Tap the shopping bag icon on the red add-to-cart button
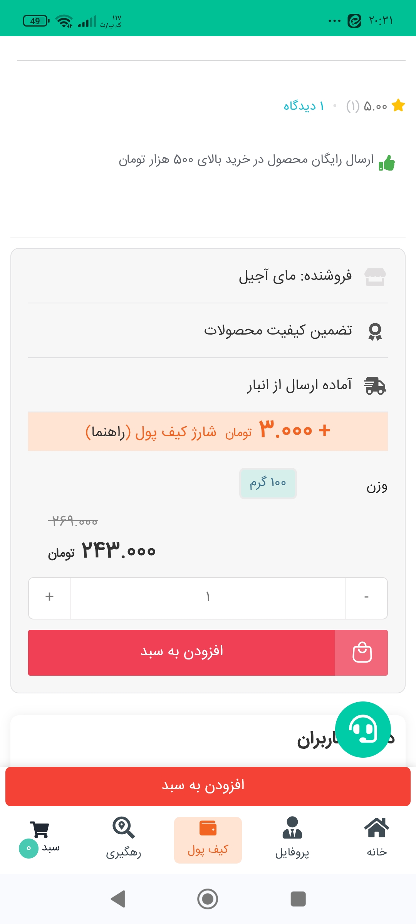416x924 pixels. (362, 653)
